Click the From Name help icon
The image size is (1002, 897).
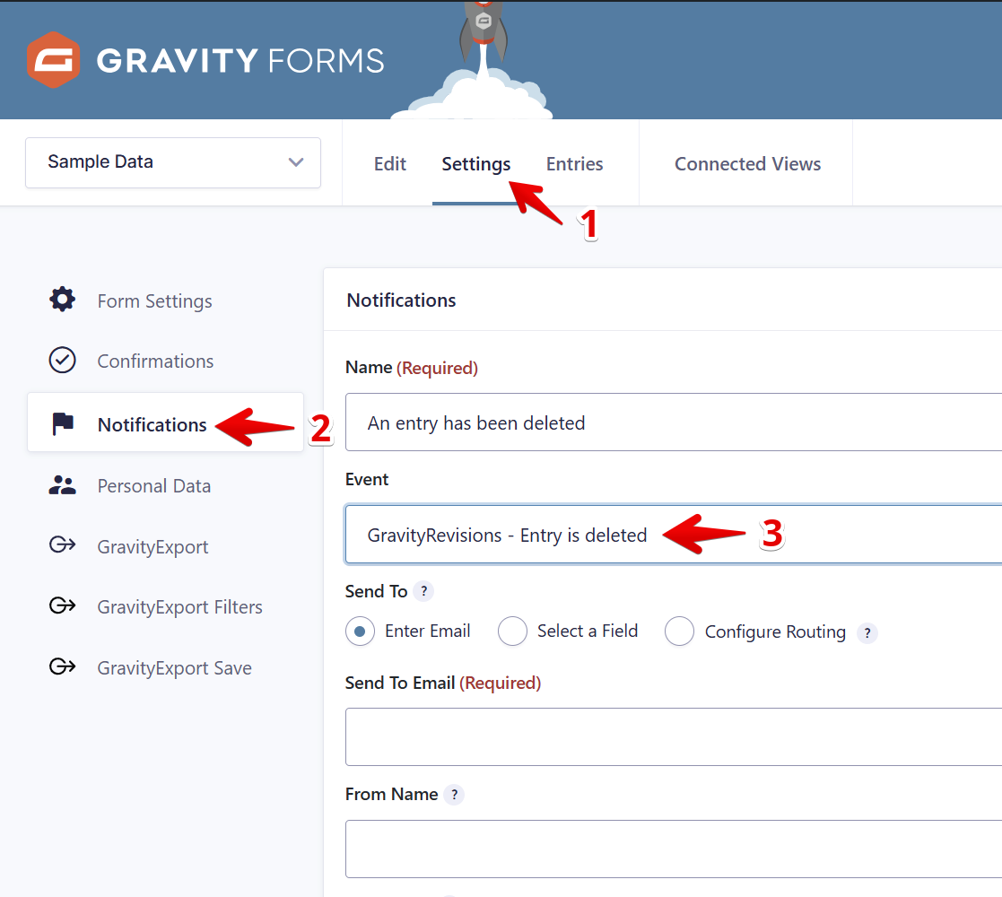(455, 795)
